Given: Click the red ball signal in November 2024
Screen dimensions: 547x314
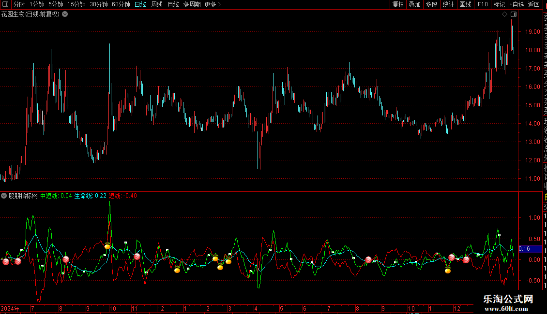Looking at the screenshot, I should pos(137,257).
